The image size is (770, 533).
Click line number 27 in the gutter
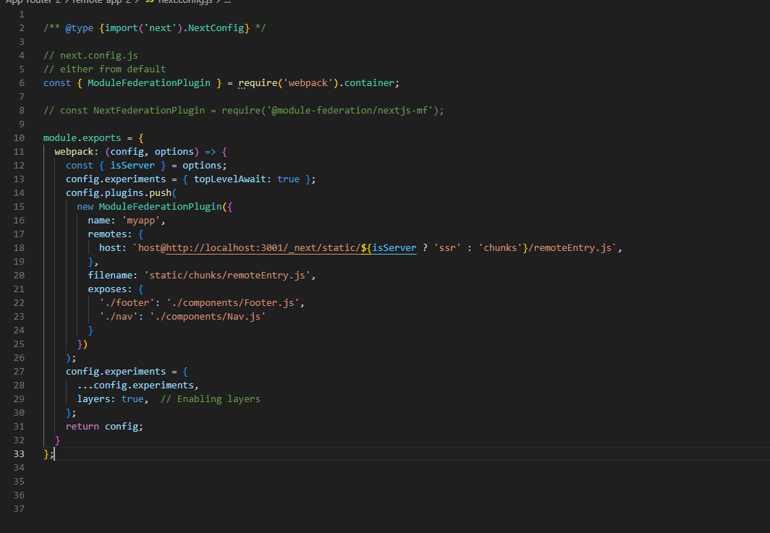pyautogui.click(x=19, y=372)
